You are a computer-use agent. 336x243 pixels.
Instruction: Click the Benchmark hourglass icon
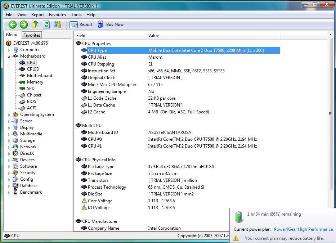click(x=15, y=192)
